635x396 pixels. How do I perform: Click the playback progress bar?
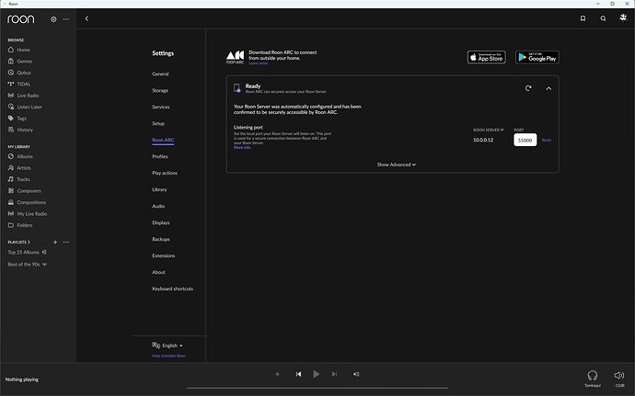point(317,388)
